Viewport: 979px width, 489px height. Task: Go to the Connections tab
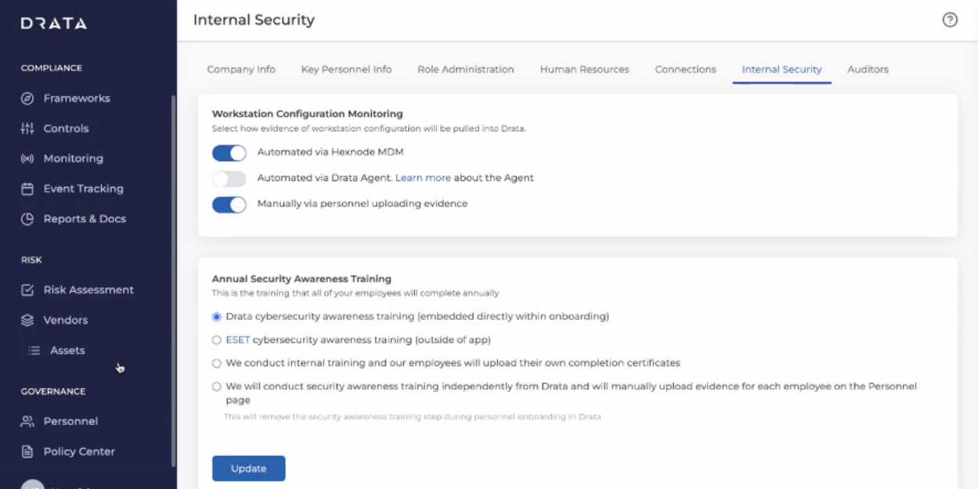click(686, 70)
